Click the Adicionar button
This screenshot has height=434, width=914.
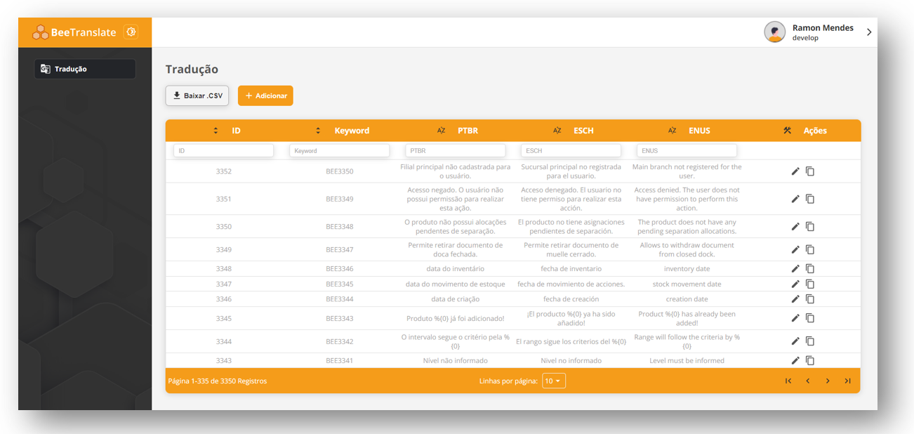[265, 96]
